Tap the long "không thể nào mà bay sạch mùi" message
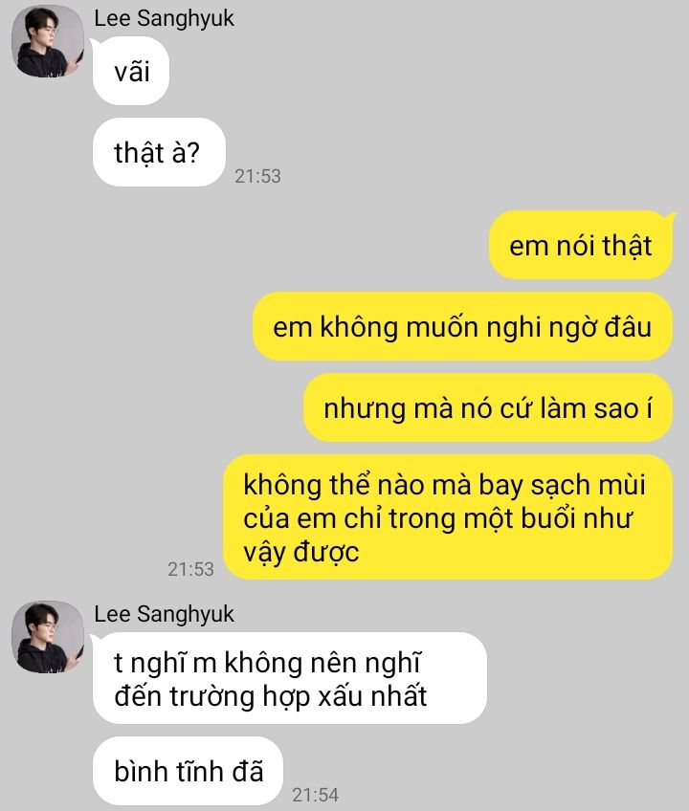This screenshot has width=689, height=811. tap(448, 517)
